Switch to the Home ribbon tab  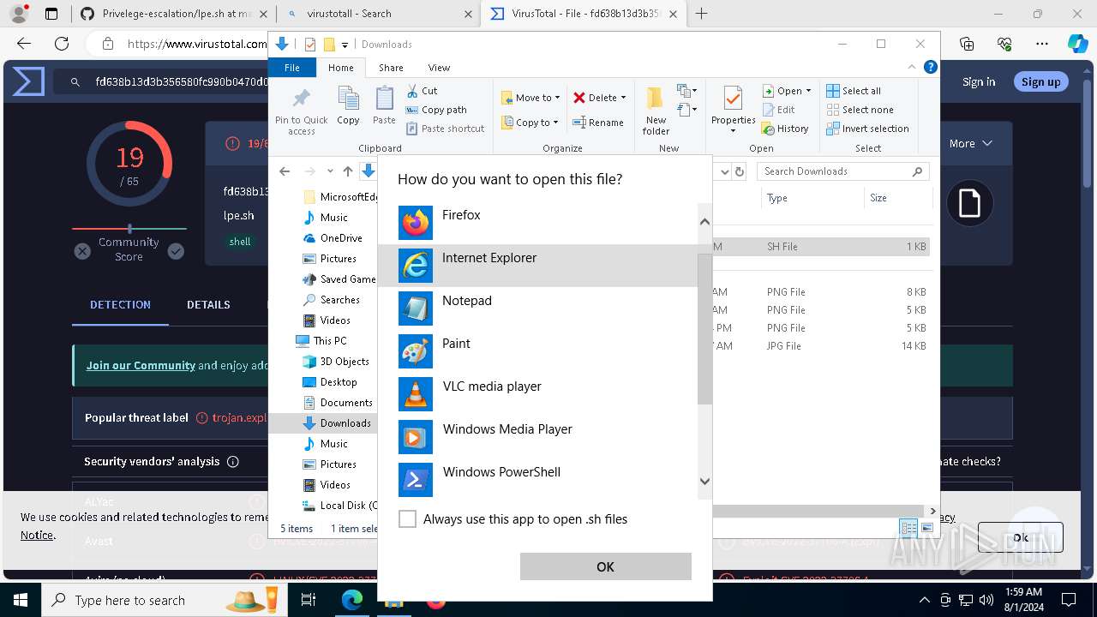tap(340, 68)
